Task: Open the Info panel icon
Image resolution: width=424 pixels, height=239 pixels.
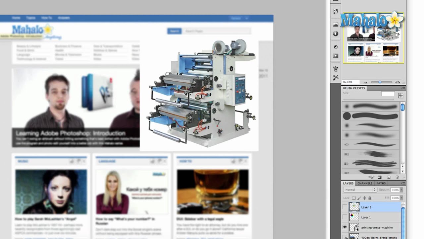Action: [x=336, y=34]
